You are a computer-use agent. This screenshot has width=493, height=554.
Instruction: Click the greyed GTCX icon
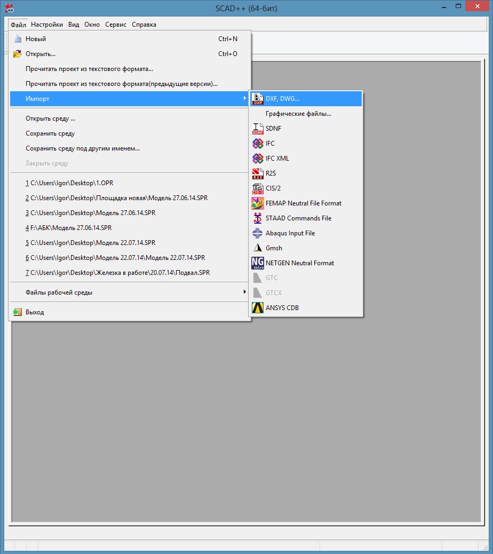(x=258, y=293)
